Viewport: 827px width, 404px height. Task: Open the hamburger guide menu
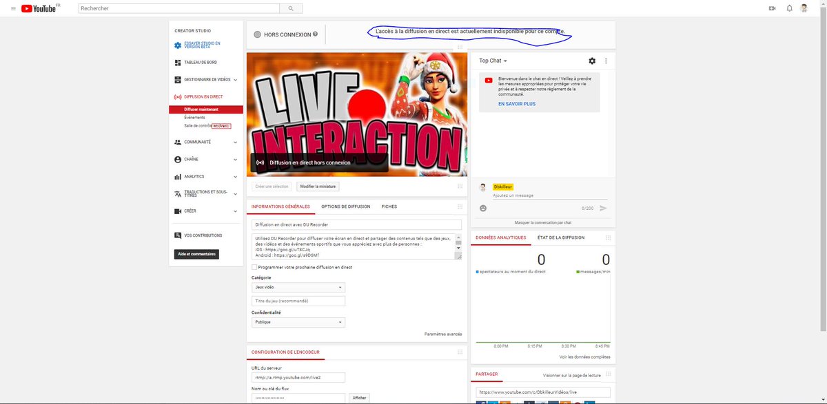point(13,8)
